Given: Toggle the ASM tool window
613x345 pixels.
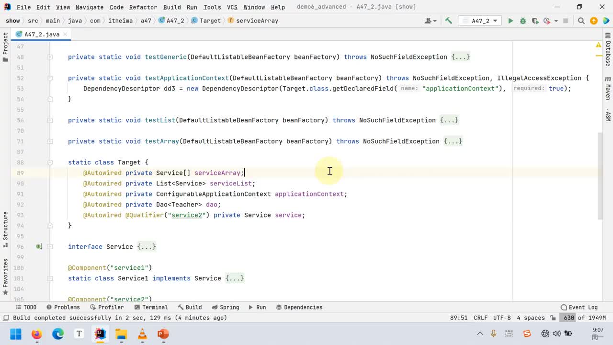Looking at the screenshot, I should pos(608,115).
